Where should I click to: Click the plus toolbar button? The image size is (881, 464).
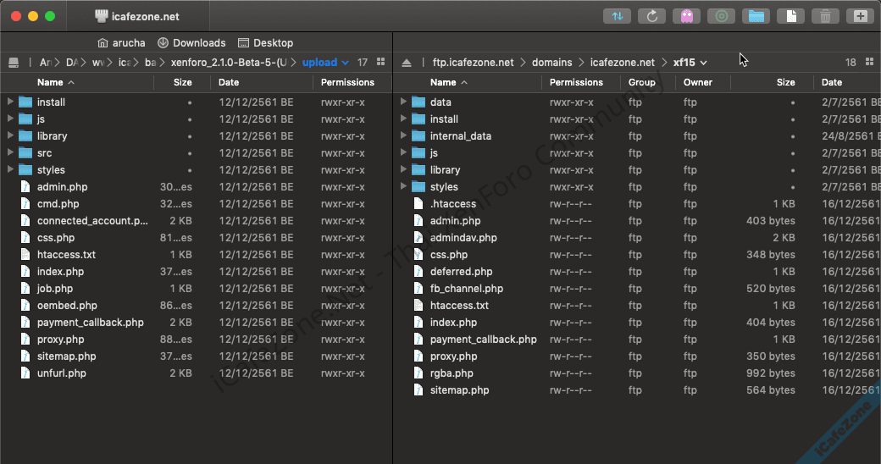(x=860, y=16)
